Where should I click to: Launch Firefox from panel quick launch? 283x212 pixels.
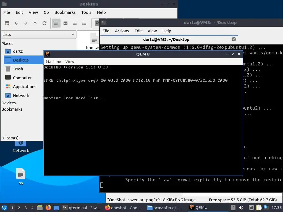pos(48,208)
